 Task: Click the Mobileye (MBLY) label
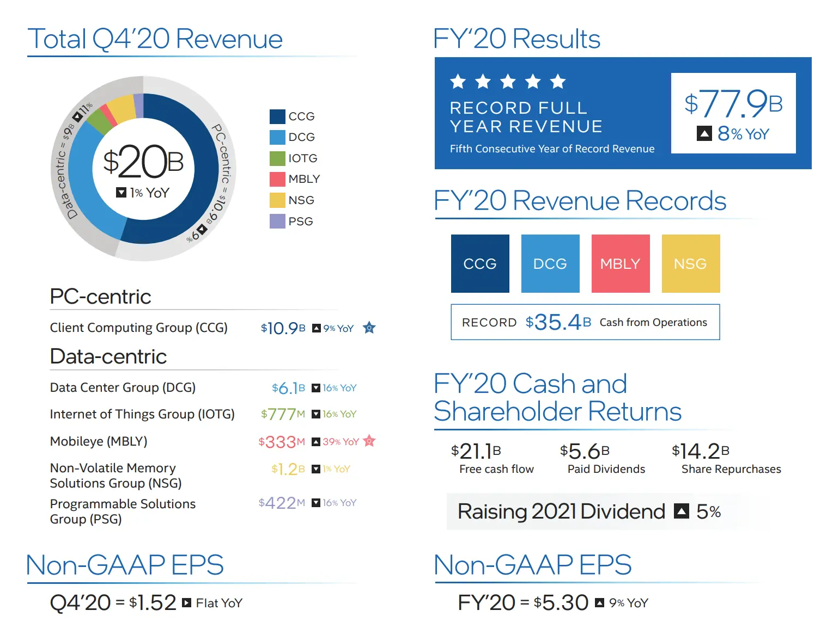pyautogui.click(x=99, y=441)
